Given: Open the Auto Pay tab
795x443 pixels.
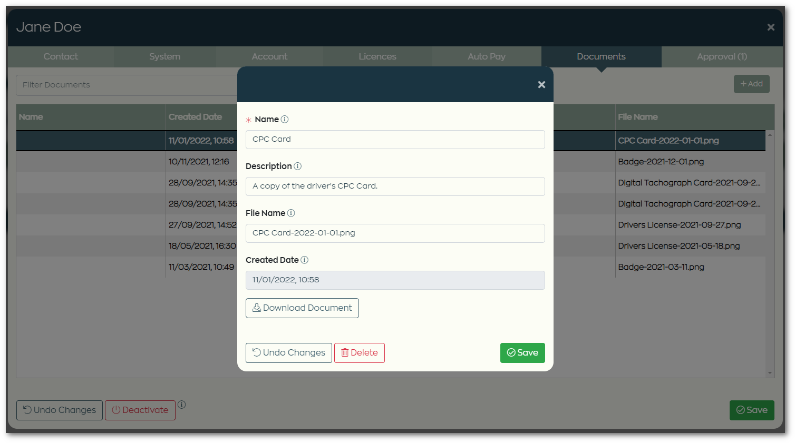Looking at the screenshot, I should point(486,56).
